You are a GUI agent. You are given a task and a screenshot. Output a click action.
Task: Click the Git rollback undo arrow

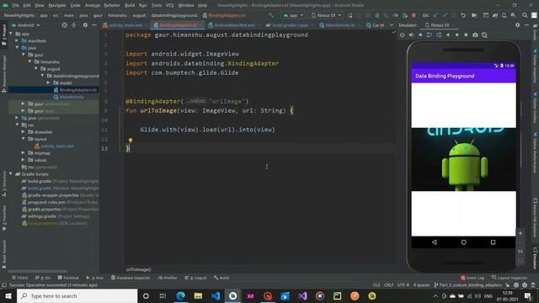tap(463, 15)
